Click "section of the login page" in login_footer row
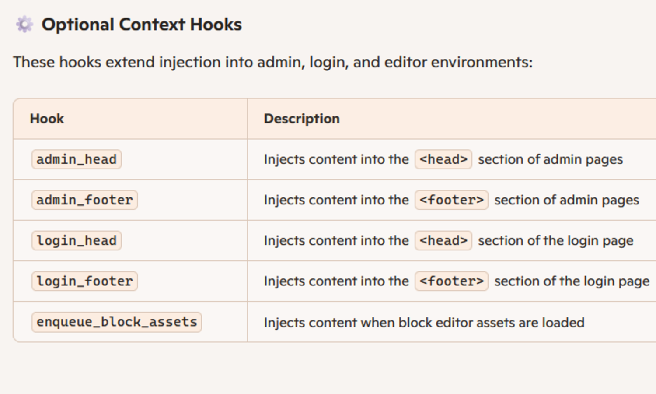The height and width of the screenshot is (394, 656). [x=572, y=281]
